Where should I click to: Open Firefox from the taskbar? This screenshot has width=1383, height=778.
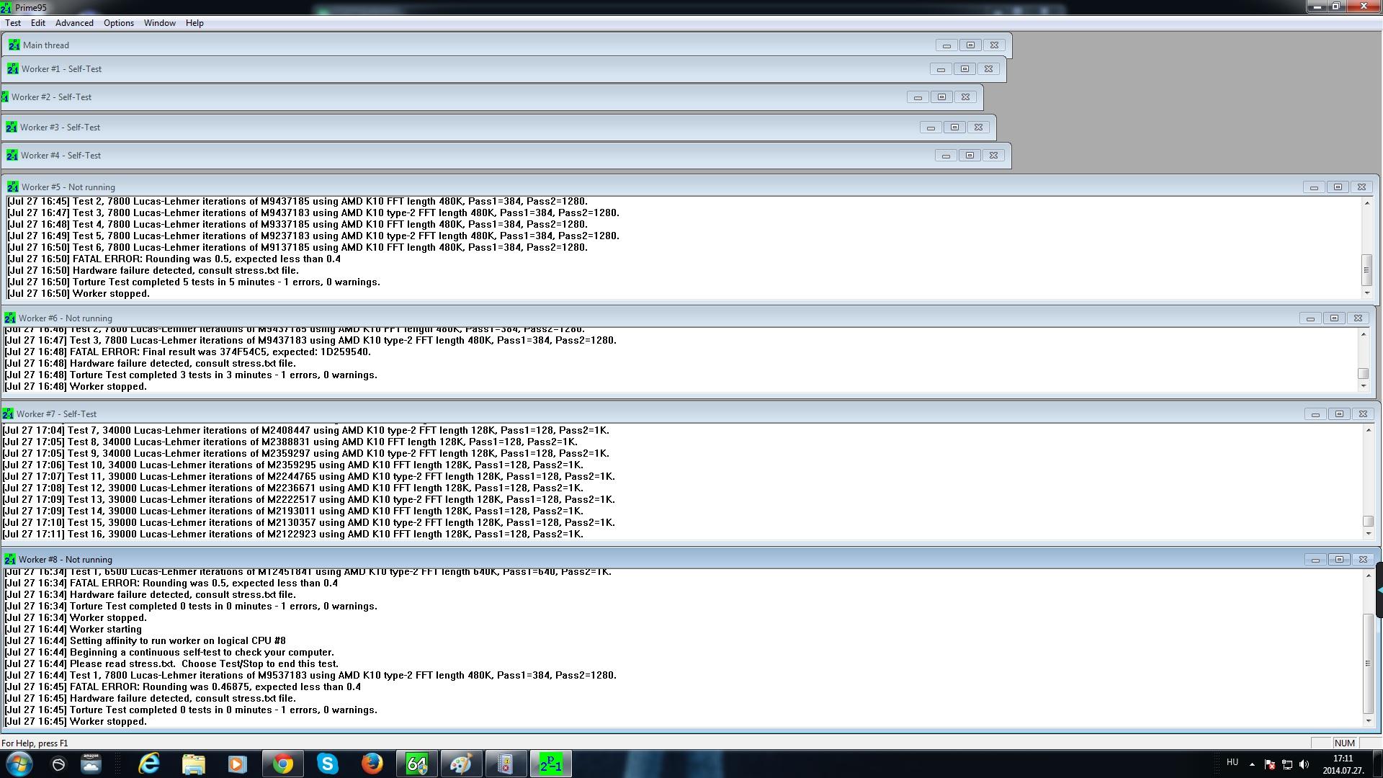coord(372,764)
